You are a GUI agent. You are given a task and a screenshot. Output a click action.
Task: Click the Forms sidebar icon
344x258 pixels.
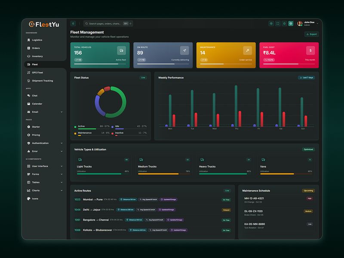click(28, 174)
